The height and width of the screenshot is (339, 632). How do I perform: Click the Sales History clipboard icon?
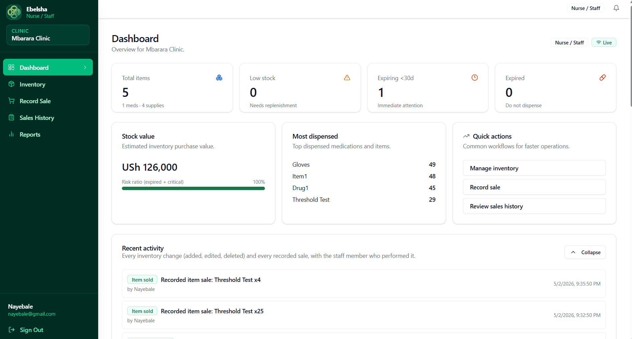pos(11,117)
